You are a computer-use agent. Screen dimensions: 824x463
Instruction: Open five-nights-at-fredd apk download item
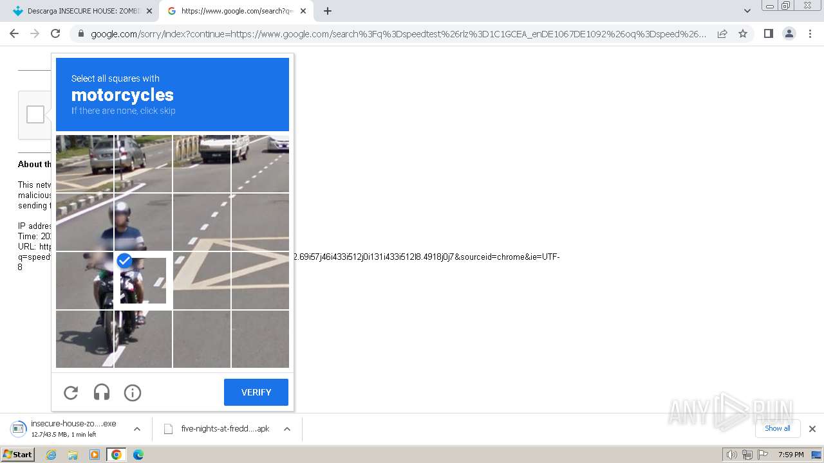(218, 429)
